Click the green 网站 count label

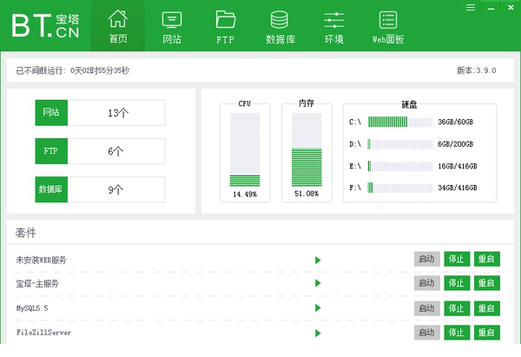pos(51,112)
